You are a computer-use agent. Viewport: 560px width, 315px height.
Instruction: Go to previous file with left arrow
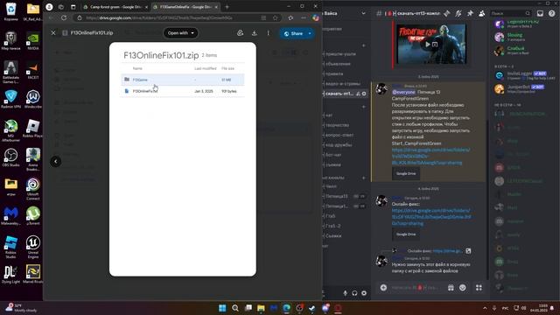pos(56,161)
